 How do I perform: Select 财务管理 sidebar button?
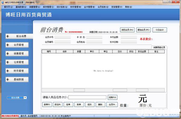17,71
